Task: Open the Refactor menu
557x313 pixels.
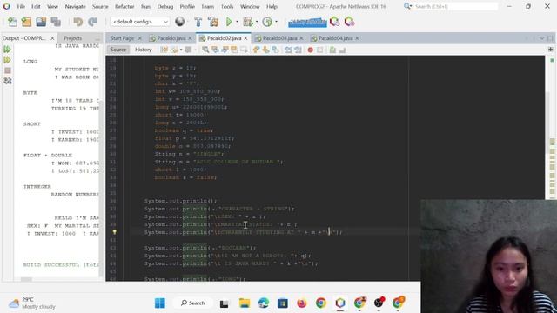Action: (x=124, y=6)
